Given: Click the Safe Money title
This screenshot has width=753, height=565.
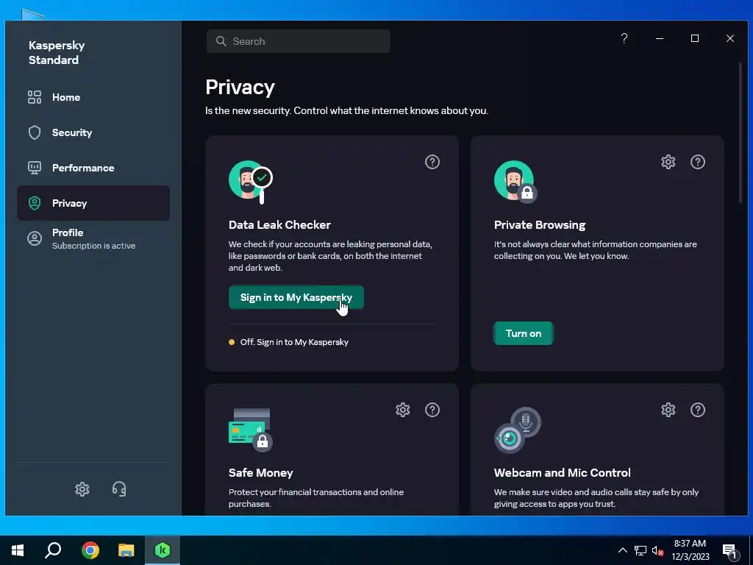Looking at the screenshot, I should 261,473.
